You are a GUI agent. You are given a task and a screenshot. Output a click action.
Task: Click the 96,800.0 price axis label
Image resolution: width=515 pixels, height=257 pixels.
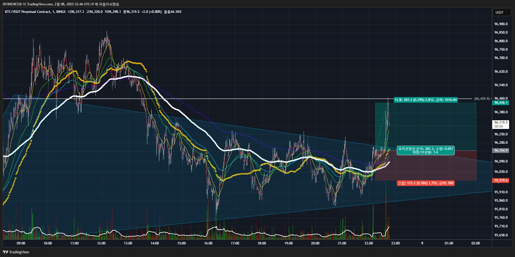501,41
